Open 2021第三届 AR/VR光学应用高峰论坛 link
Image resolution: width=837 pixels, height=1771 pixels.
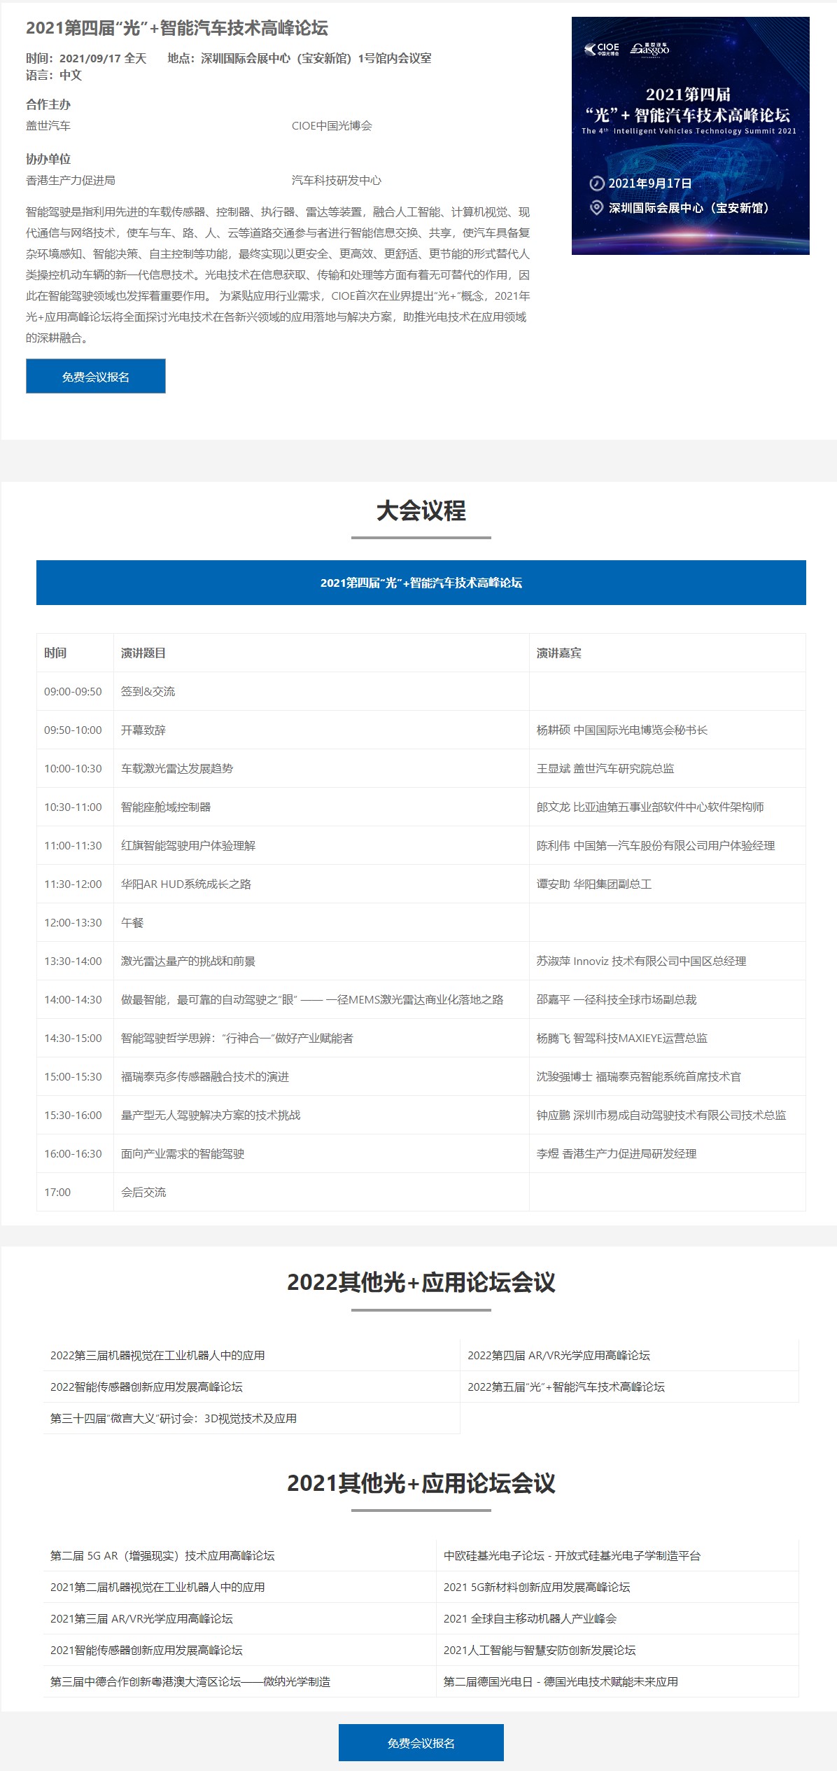point(141,1618)
